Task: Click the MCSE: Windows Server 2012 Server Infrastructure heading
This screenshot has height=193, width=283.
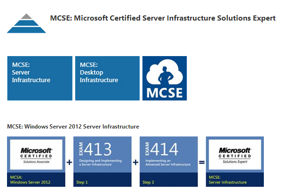Action: 73,126
